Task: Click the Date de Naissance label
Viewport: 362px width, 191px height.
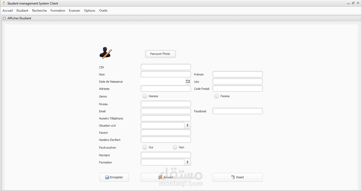Action: pyautogui.click(x=111, y=82)
